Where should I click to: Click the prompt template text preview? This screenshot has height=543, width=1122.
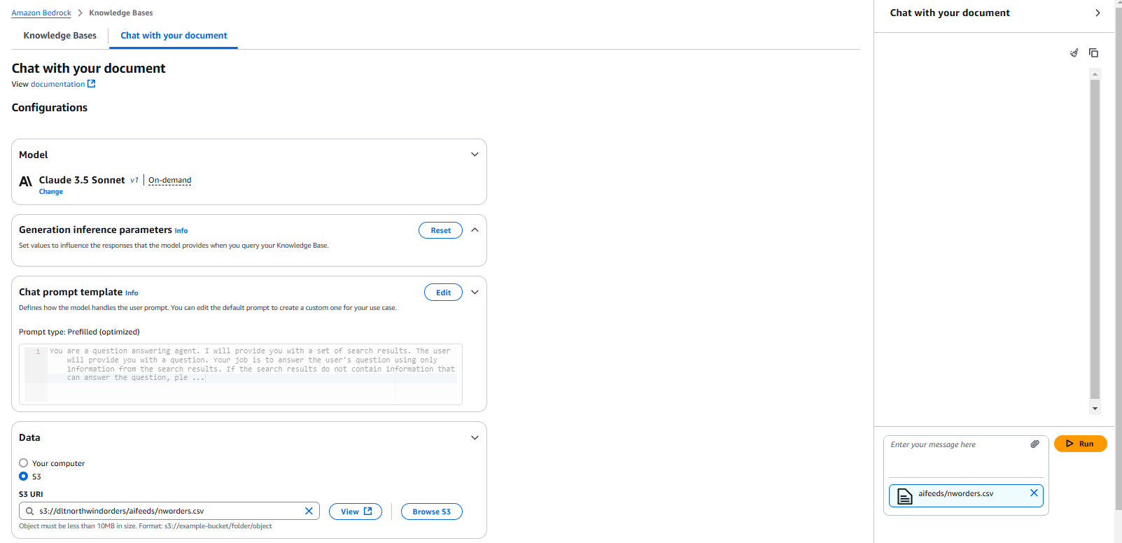coord(253,365)
